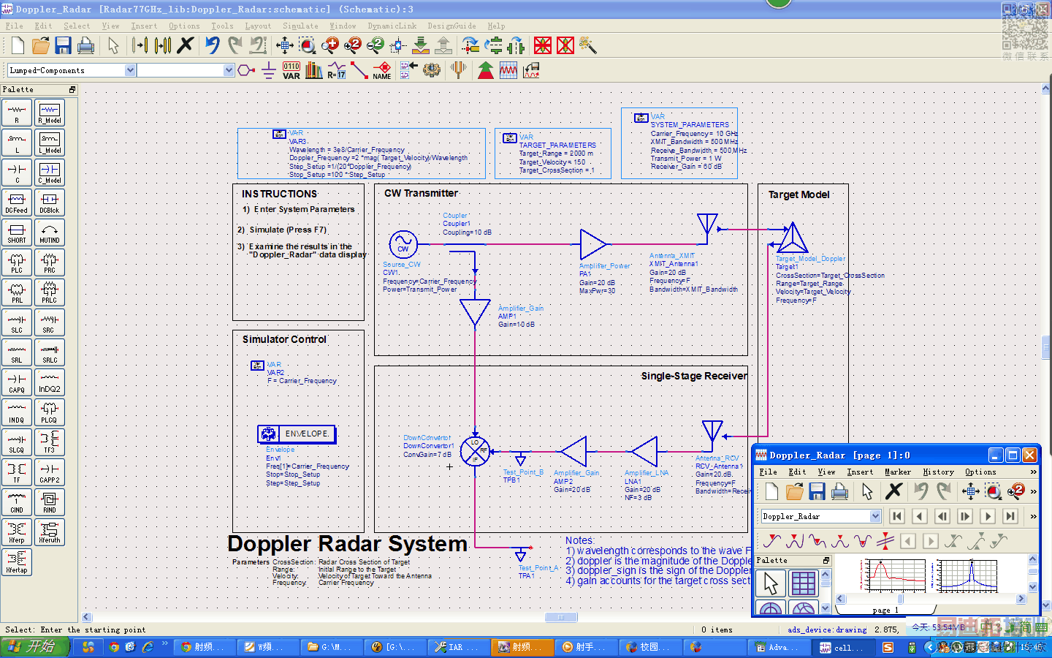Click the ground insertion icon
The width and height of the screenshot is (1052, 658).
268,70
